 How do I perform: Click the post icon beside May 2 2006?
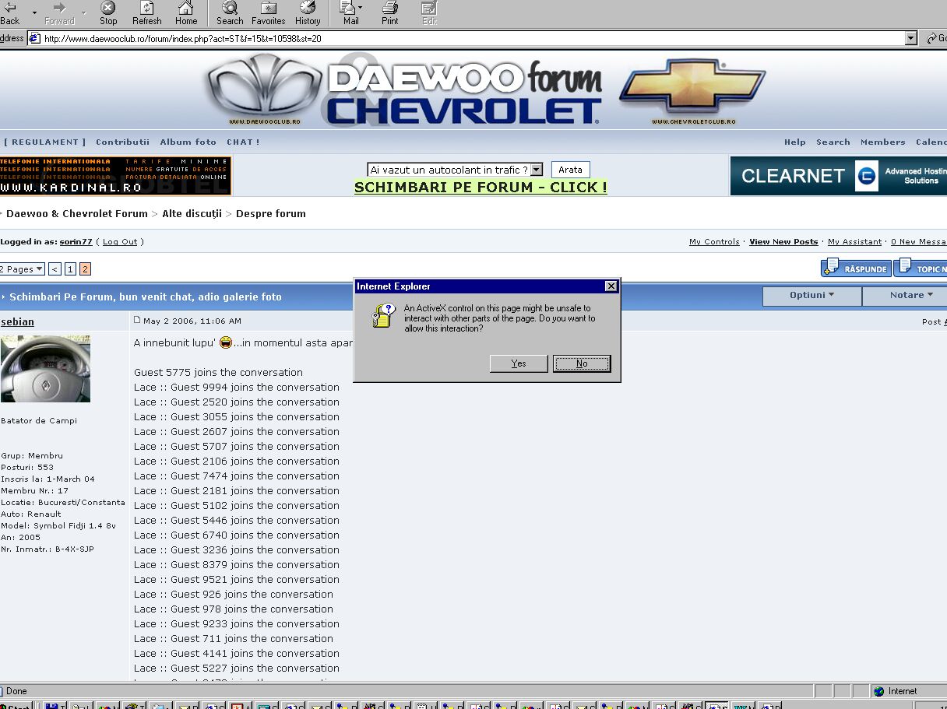point(137,320)
